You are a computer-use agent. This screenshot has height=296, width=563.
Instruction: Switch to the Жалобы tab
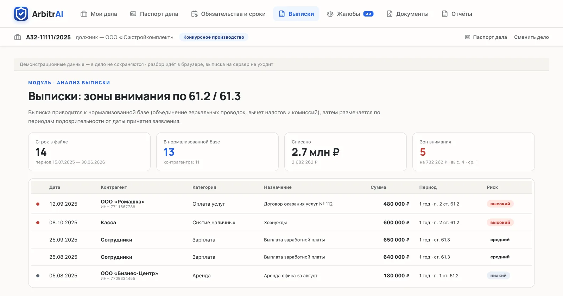tap(350, 14)
